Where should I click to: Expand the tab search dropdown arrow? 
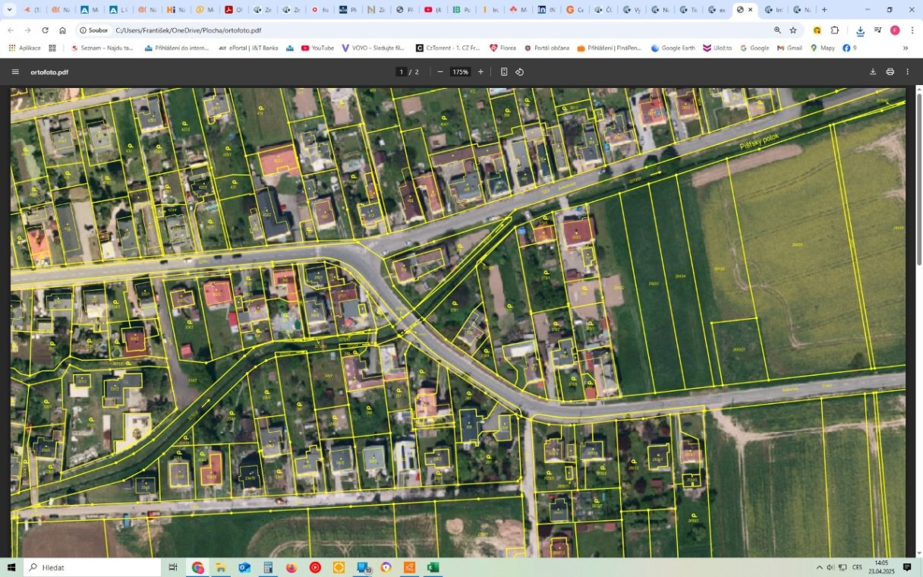coord(10,10)
